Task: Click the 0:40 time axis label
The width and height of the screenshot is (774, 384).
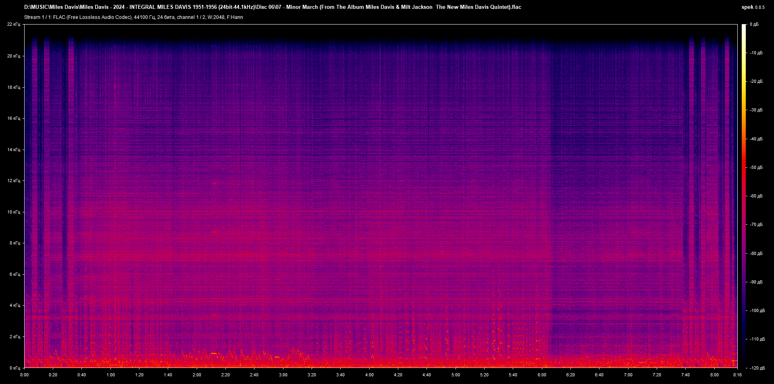Action: click(x=82, y=375)
